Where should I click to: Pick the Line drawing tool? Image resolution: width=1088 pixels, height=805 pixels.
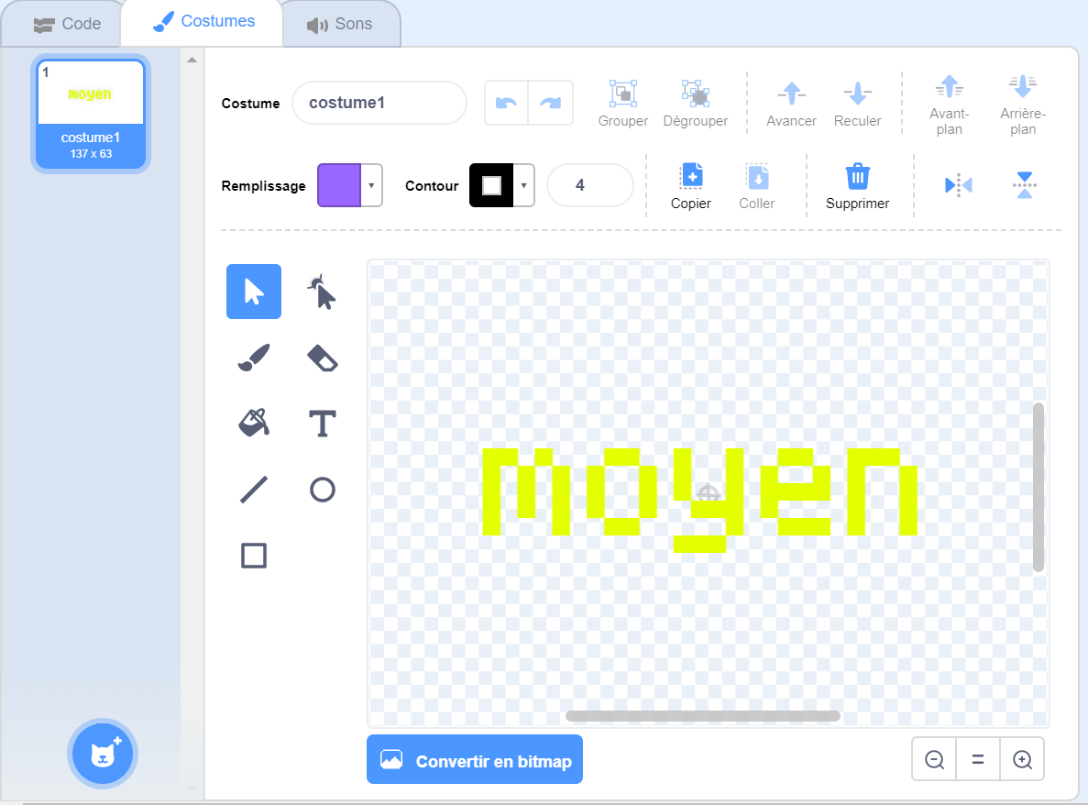pyautogui.click(x=254, y=490)
